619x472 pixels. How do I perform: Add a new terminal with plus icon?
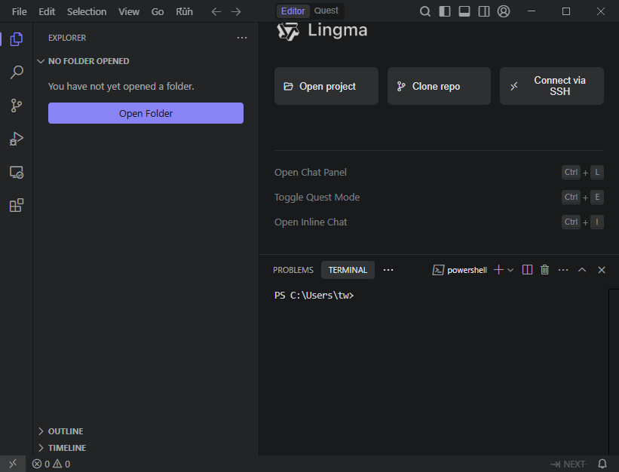pos(498,270)
